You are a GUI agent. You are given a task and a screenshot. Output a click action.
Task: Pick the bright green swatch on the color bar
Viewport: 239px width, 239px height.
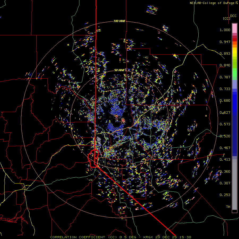coord(234,72)
